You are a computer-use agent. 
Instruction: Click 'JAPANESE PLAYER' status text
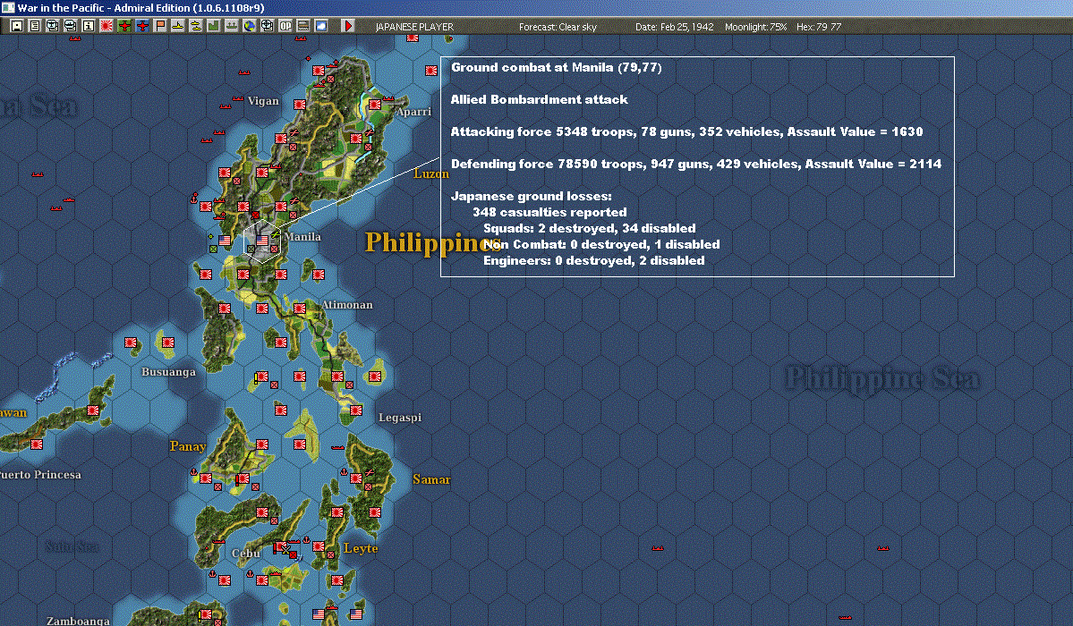pyautogui.click(x=414, y=27)
